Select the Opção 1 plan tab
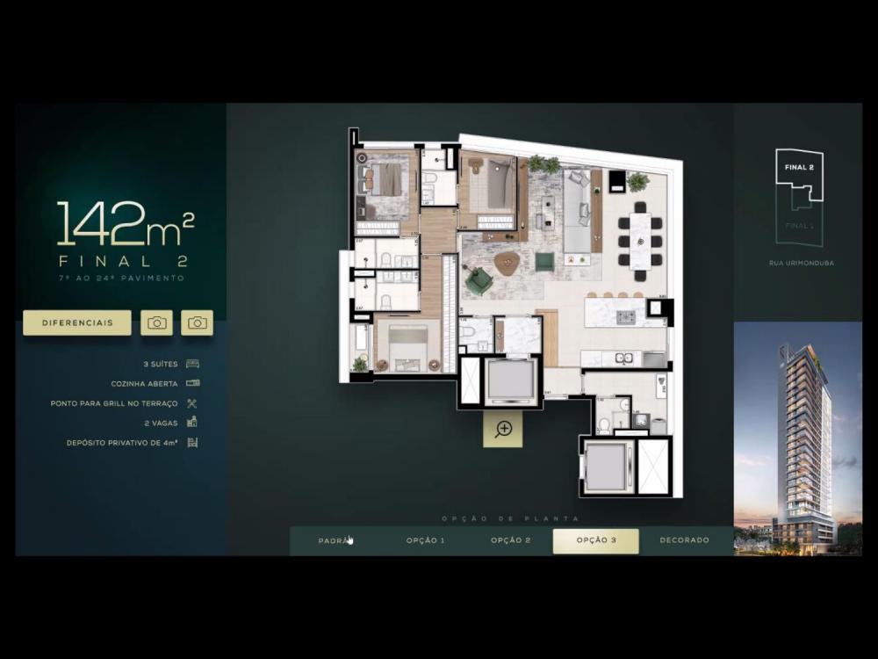The width and height of the screenshot is (878, 659). pyautogui.click(x=425, y=540)
